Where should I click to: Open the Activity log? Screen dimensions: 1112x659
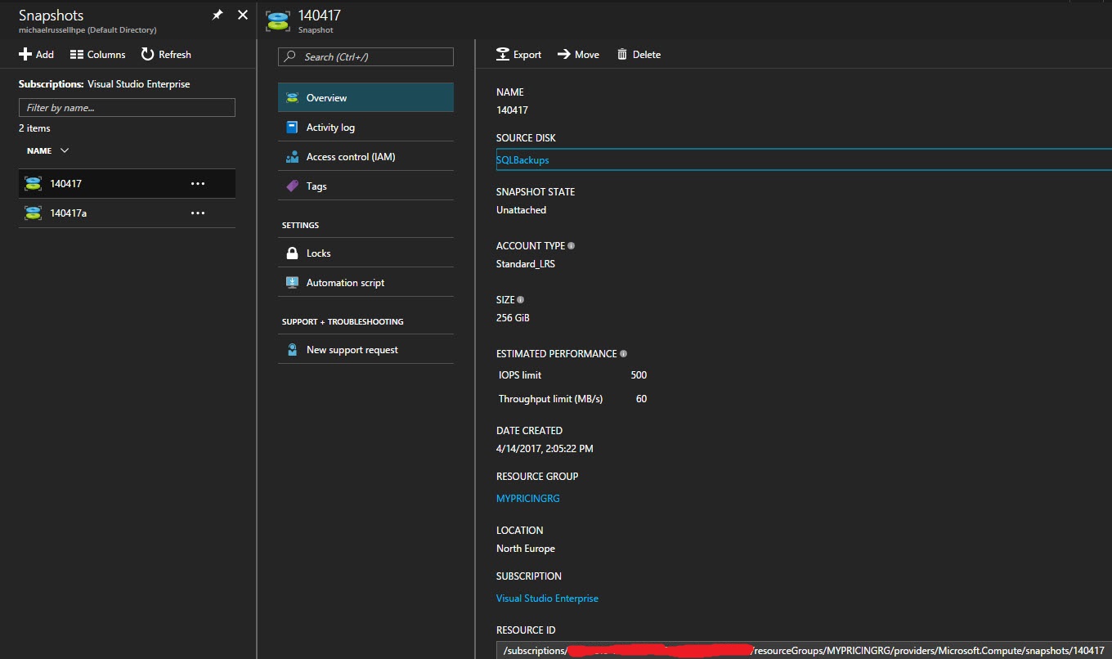pos(365,127)
